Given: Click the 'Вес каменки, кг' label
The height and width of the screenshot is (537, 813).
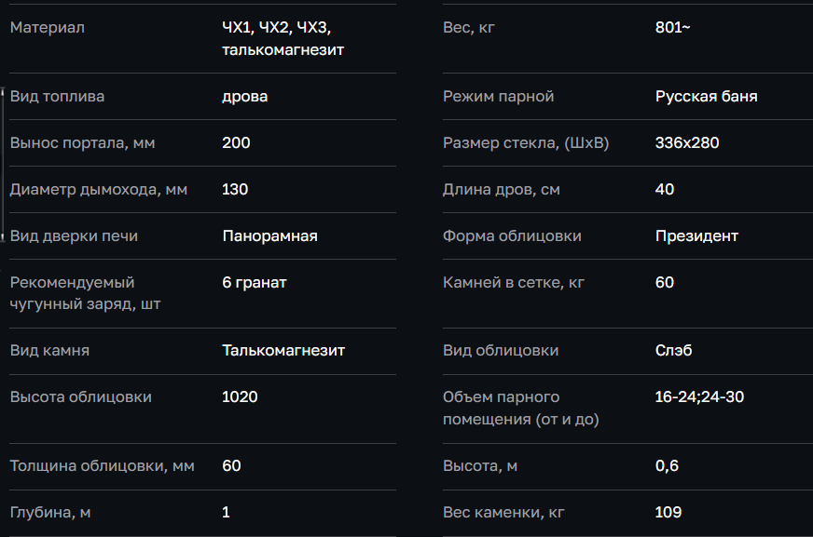Looking at the screenshot, I should 503,513.
